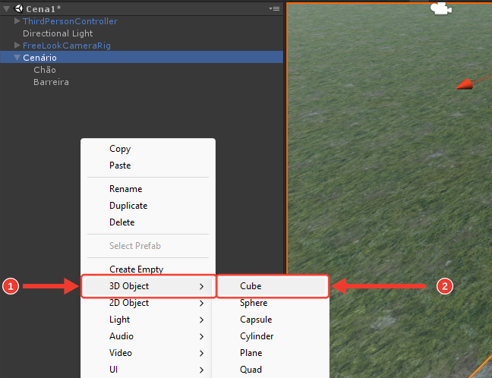The width and height of the screenshot is (492, 378).
Task: Open the Cena1 scene options menu icon
Action: tap(274, 9)
